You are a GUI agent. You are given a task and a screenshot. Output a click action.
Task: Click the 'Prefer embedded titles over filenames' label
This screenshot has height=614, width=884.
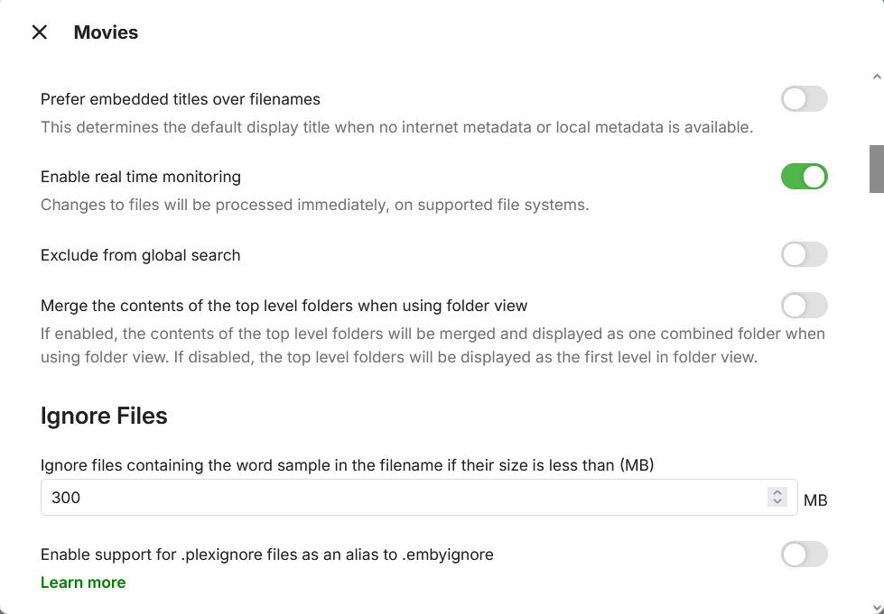(181, 99)
